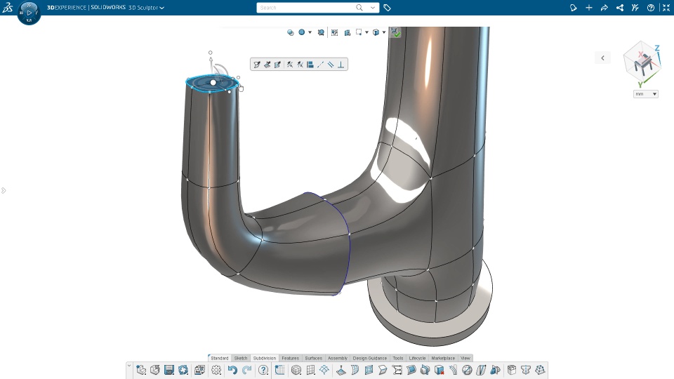Screen dimensions: 674x379
Task: Click the diagonal line icon in context toolbar
Action: pyautogui.click(x=320, y=65)
